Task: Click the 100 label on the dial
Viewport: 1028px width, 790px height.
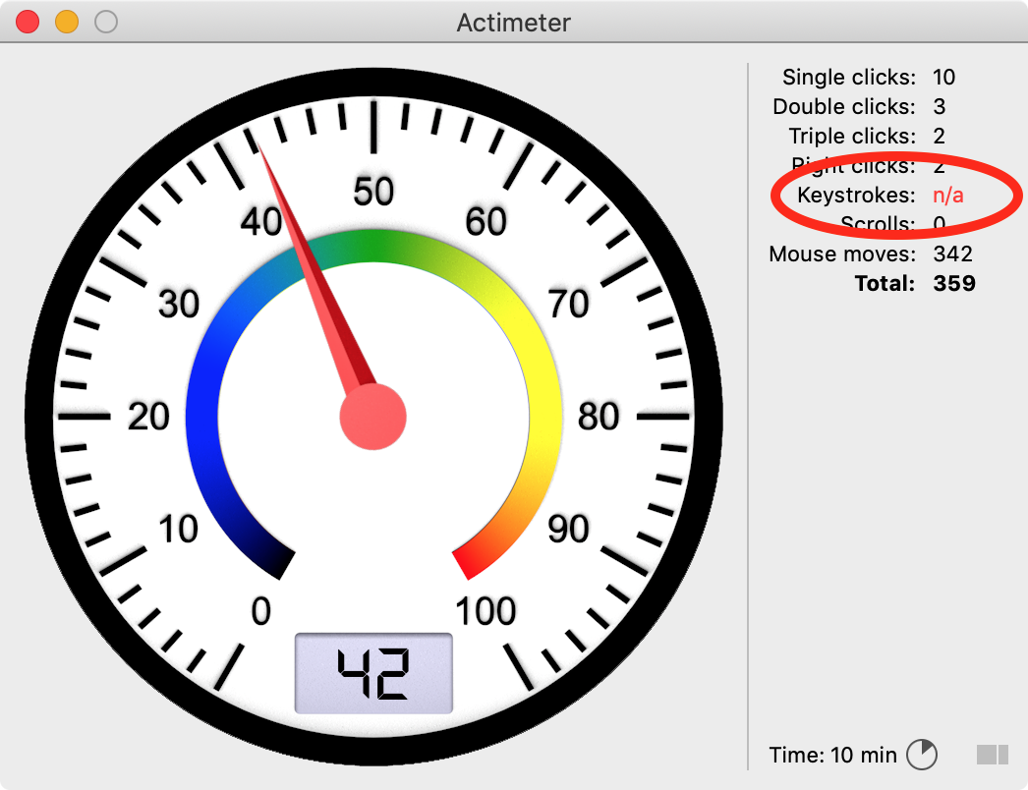Action: (x=485, y=612)
